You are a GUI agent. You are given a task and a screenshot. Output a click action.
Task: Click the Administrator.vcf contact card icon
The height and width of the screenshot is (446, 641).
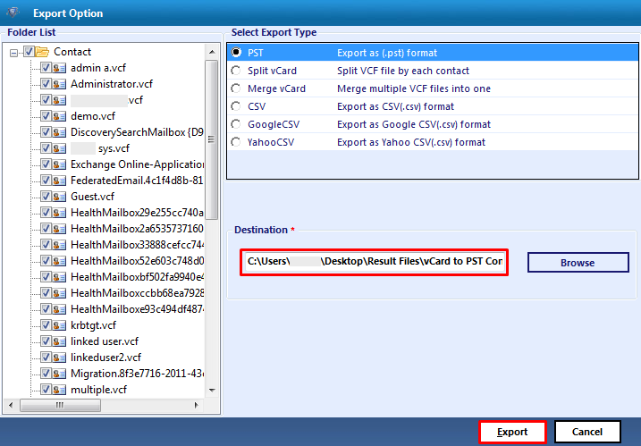(x=60, y=84)
